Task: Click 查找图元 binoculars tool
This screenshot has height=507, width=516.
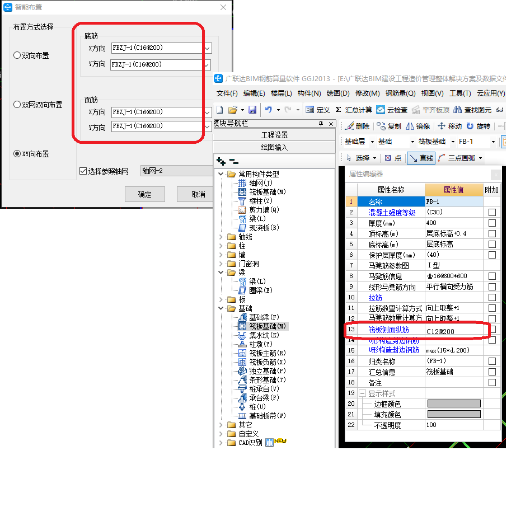Action: [472, 110]
